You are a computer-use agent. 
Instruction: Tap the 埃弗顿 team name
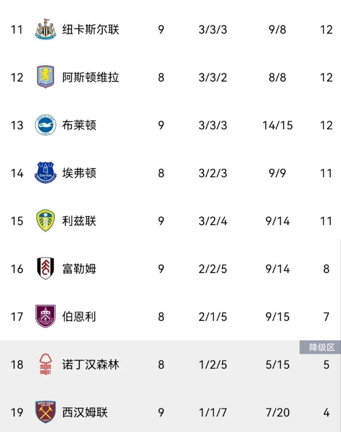(79, 173)
